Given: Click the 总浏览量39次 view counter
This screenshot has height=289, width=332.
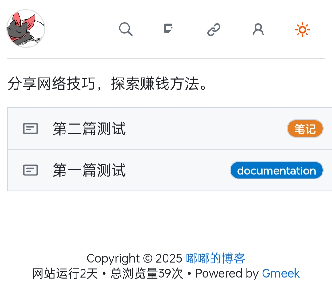Looking at the screenshot, I should (147, 273).
